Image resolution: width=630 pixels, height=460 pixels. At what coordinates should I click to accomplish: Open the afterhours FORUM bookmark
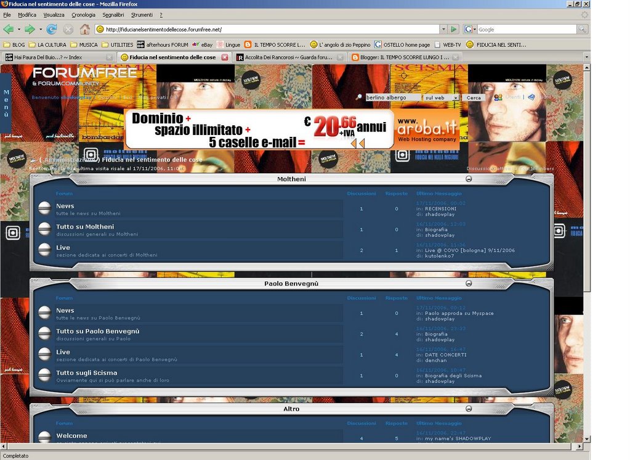coord(163,44)
